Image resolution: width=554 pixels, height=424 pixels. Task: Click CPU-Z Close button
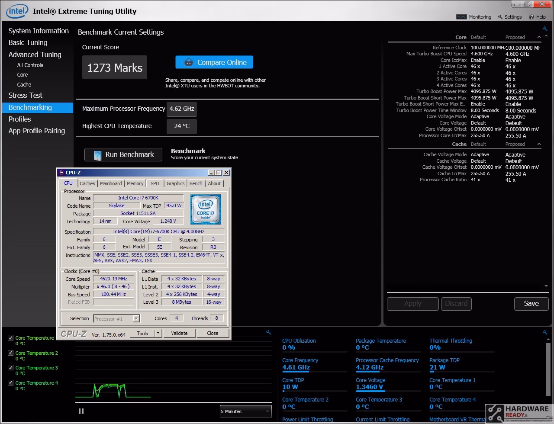point(213,333)
